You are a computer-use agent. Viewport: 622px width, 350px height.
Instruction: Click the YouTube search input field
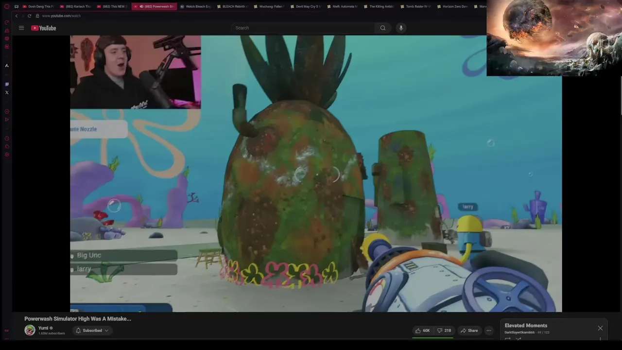pyautogui.click(x=303, y=28)
